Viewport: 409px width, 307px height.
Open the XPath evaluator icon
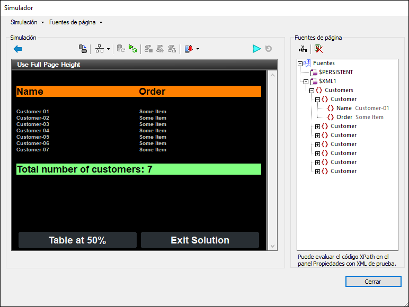(303, 49)
